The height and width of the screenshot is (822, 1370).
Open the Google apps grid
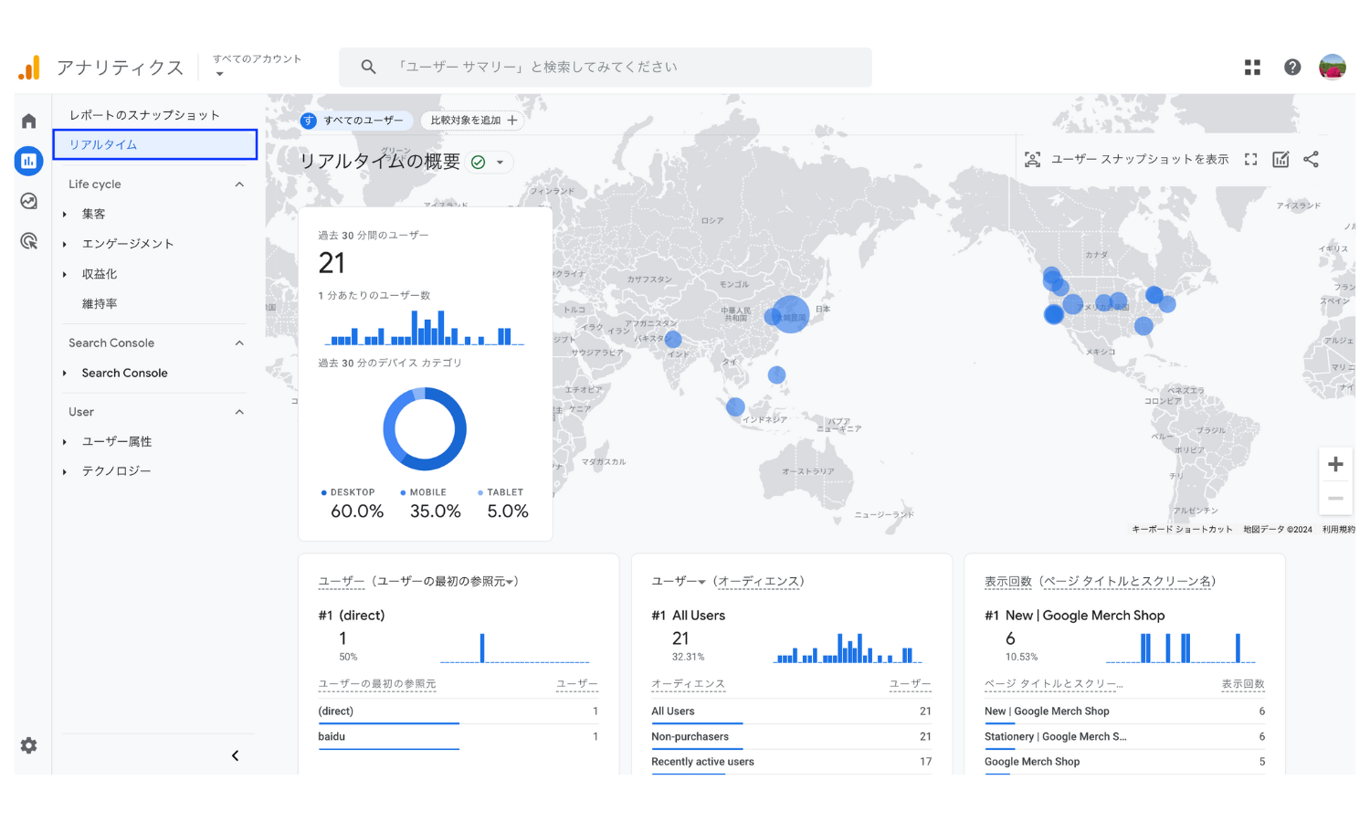pos(1252,67)
